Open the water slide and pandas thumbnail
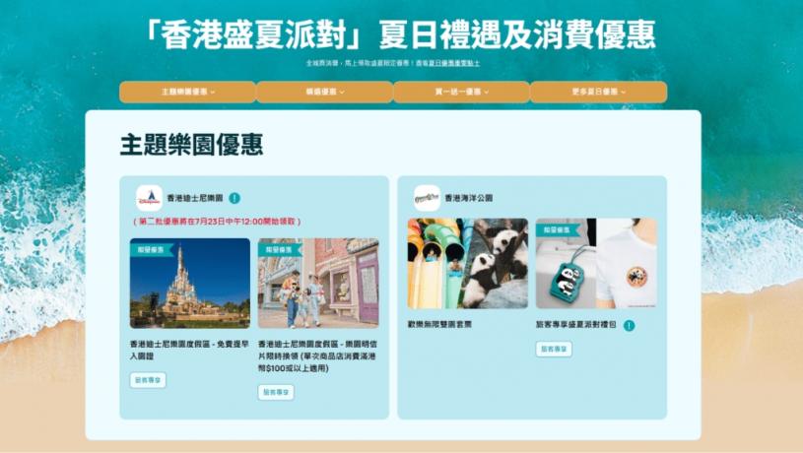803x453 pixels. coord(468,264)
